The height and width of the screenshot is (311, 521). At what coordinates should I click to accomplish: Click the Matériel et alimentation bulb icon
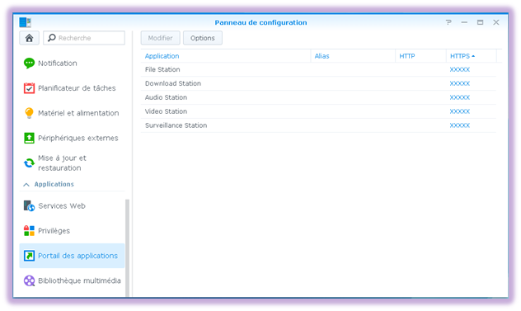29,113
